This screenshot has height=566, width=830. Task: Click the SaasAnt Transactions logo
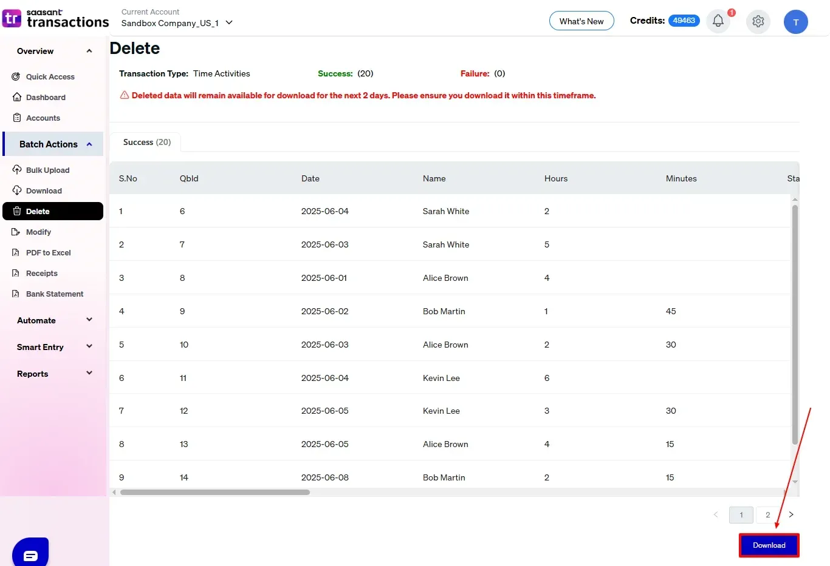click(x=55, y=18)
